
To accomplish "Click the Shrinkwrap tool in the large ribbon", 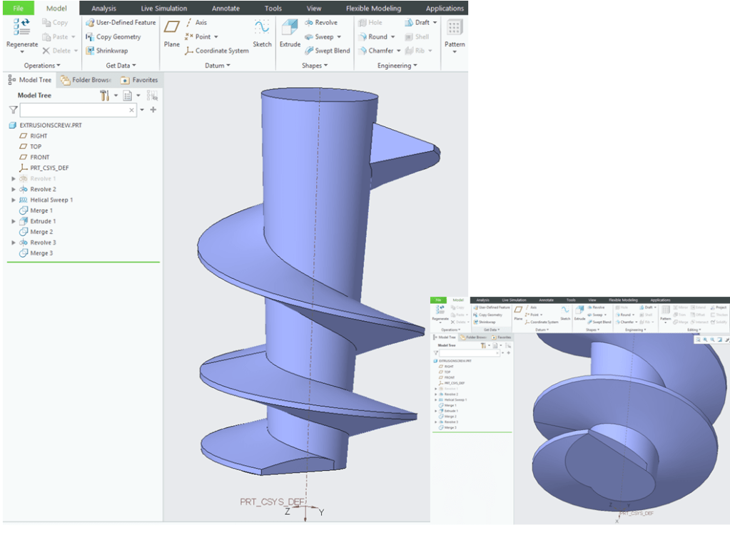I will [113, 51].
